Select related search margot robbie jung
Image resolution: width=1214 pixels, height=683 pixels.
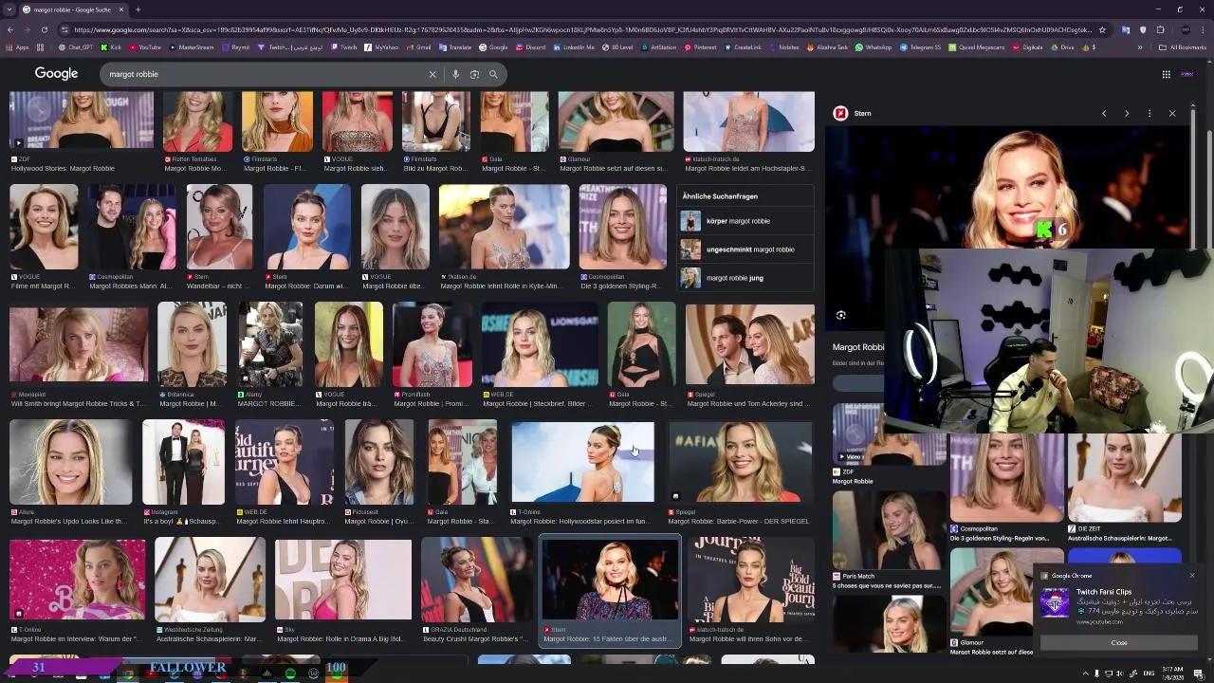pos(745,278)
